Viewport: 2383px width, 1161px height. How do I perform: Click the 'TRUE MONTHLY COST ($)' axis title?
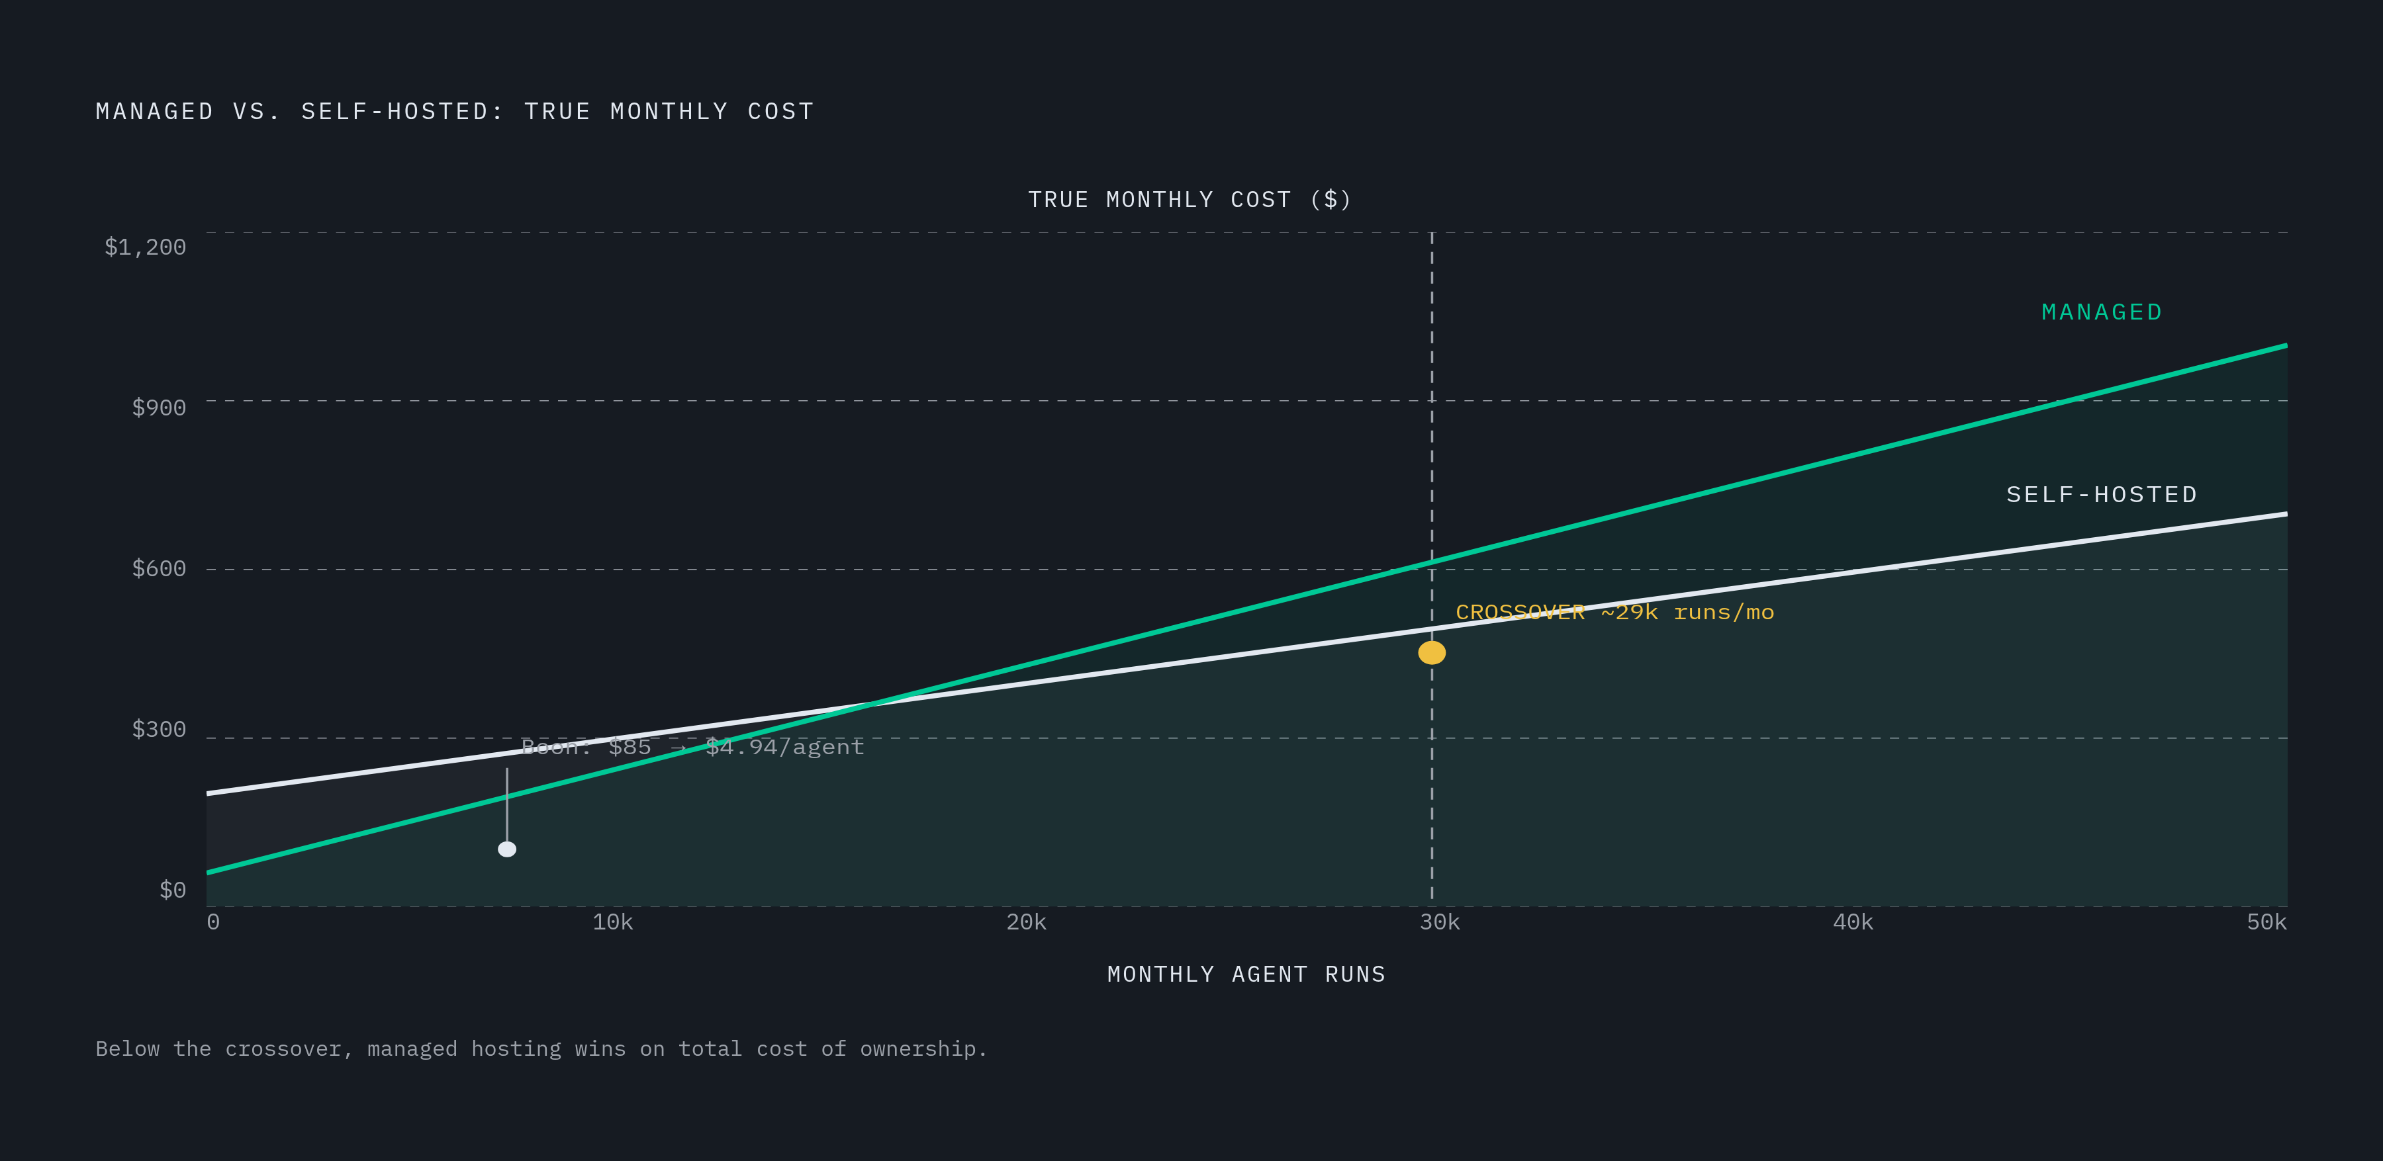(1190, 200)
